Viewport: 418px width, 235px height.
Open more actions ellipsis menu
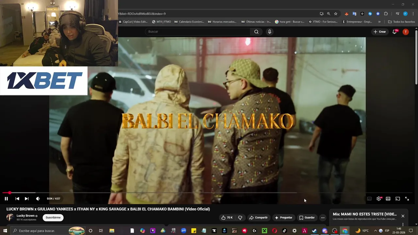323,218
